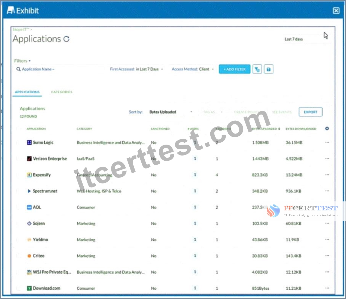Image resolution: width=346 pixels, height=299 pixels.
Task: Click the Verizon Enterprise app icon
Action: 29,159
